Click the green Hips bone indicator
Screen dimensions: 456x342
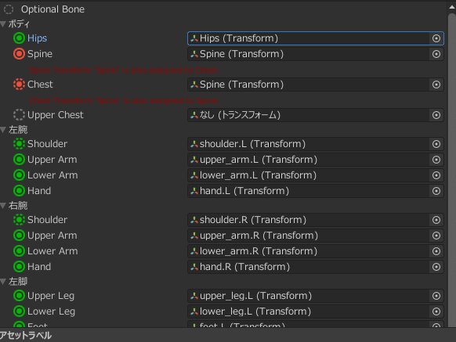[x=19, y=38]
